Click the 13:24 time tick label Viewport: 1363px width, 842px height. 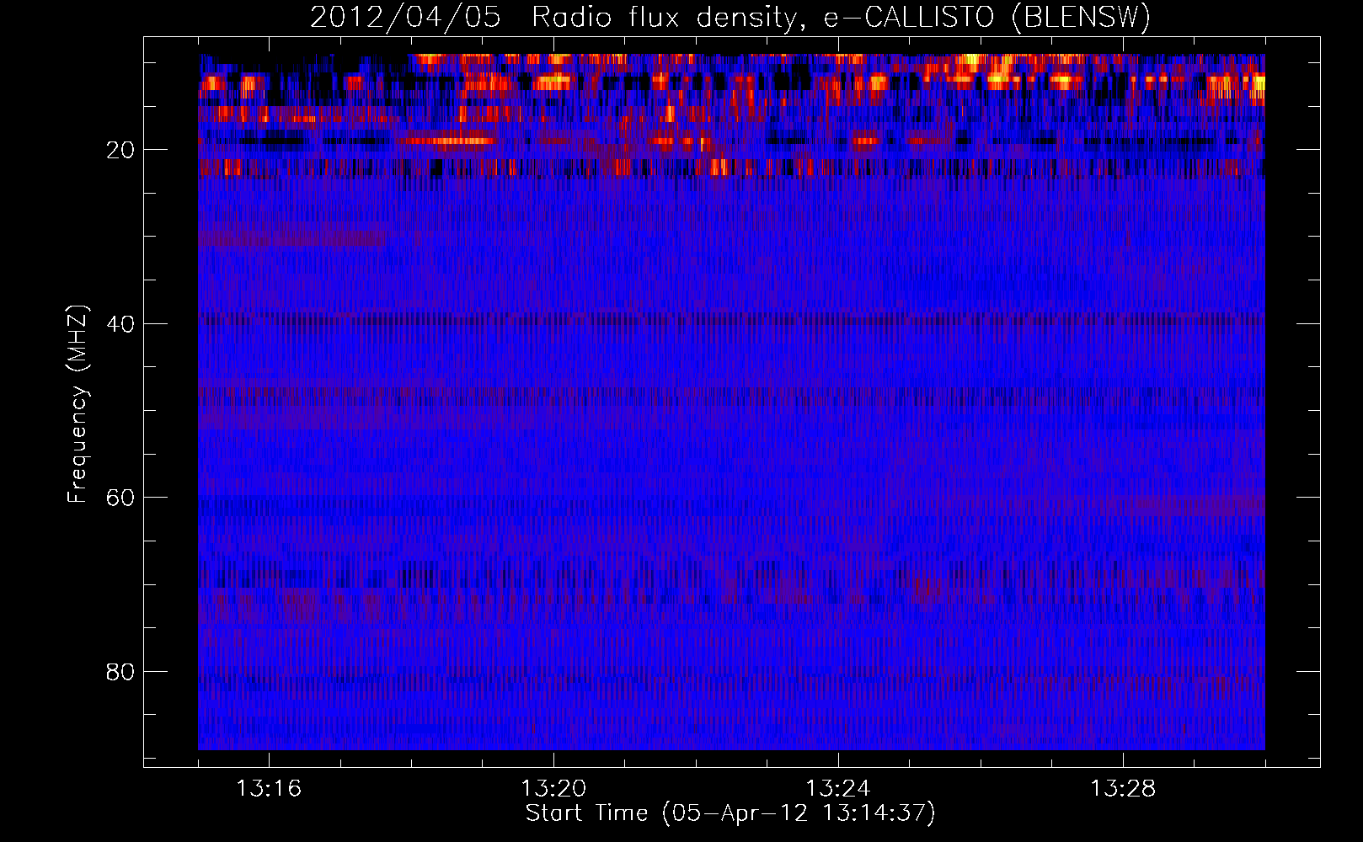(x=838, y=789)
